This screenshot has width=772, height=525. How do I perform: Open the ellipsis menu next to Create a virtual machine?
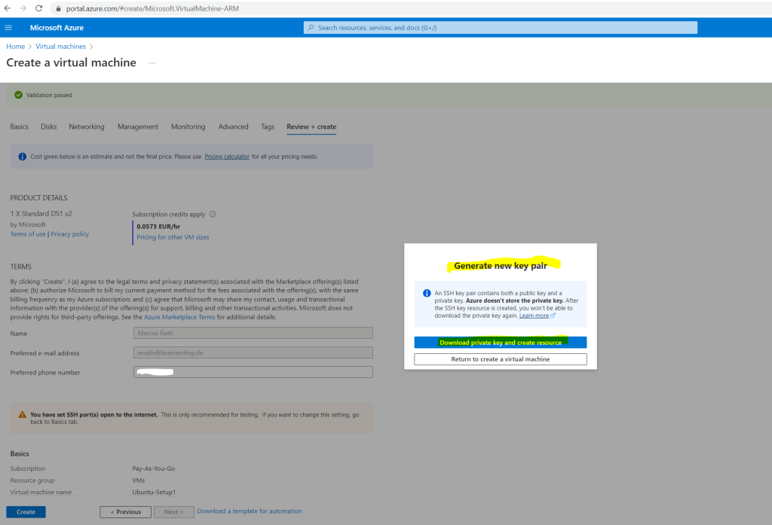[152, 63]
